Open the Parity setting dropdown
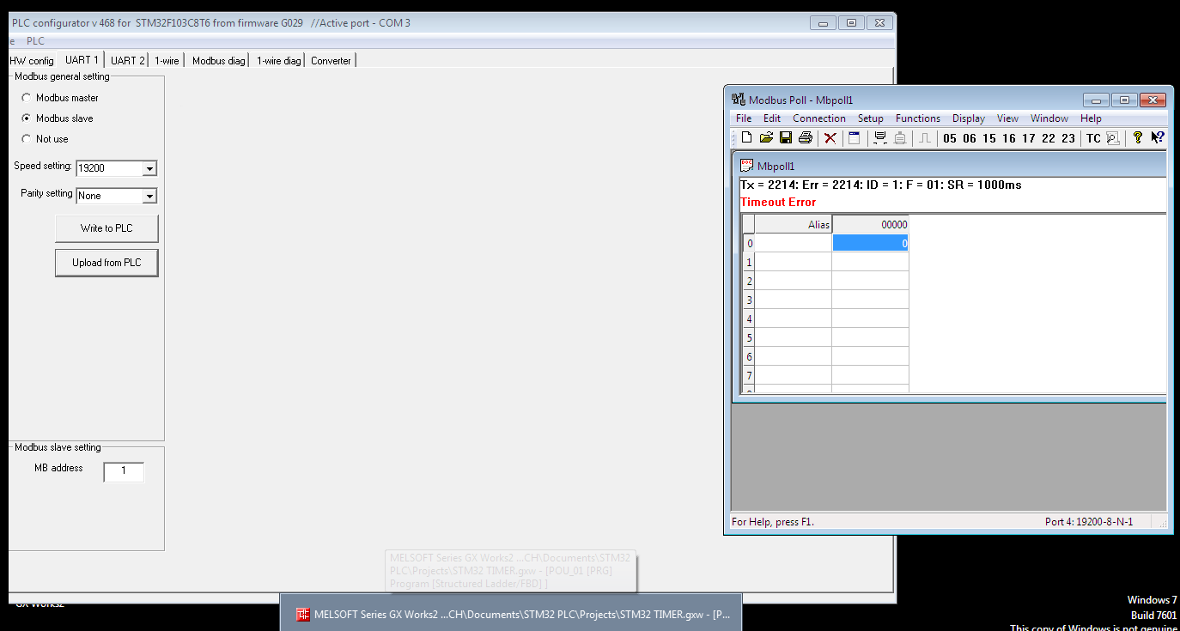The width and height of the screenshot is (1180, 631). point(149,197)
